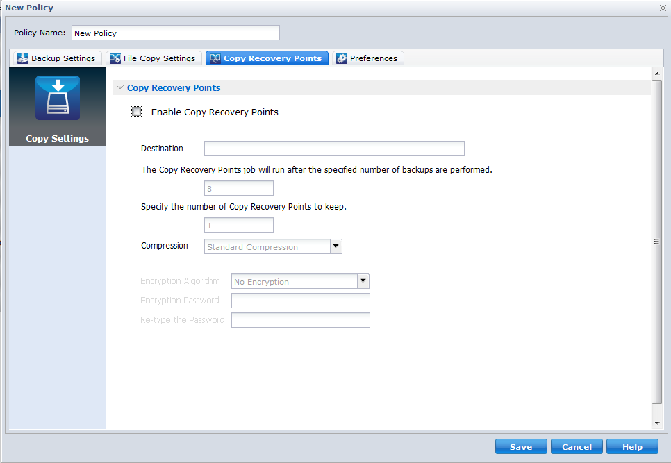Cancel the policy creation
Image resolution: width=671 pixels, height=463 pixels.
[577, 446]
